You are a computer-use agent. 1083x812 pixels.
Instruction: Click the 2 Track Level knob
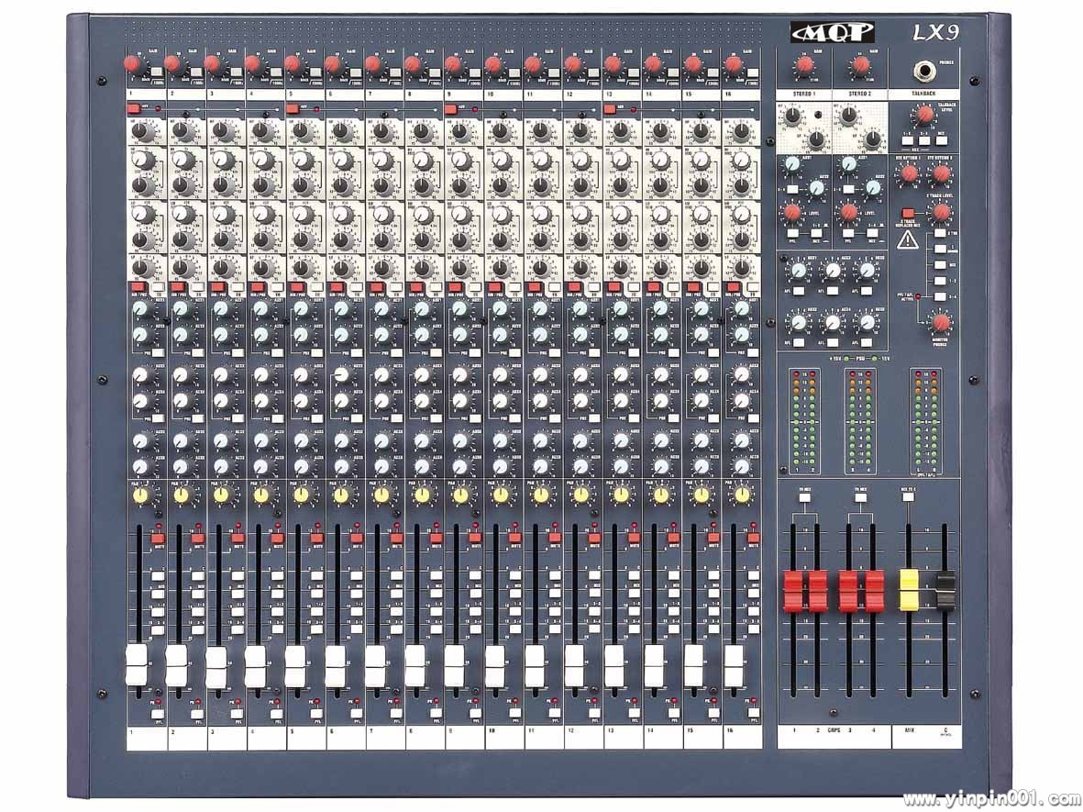(940, 213)
